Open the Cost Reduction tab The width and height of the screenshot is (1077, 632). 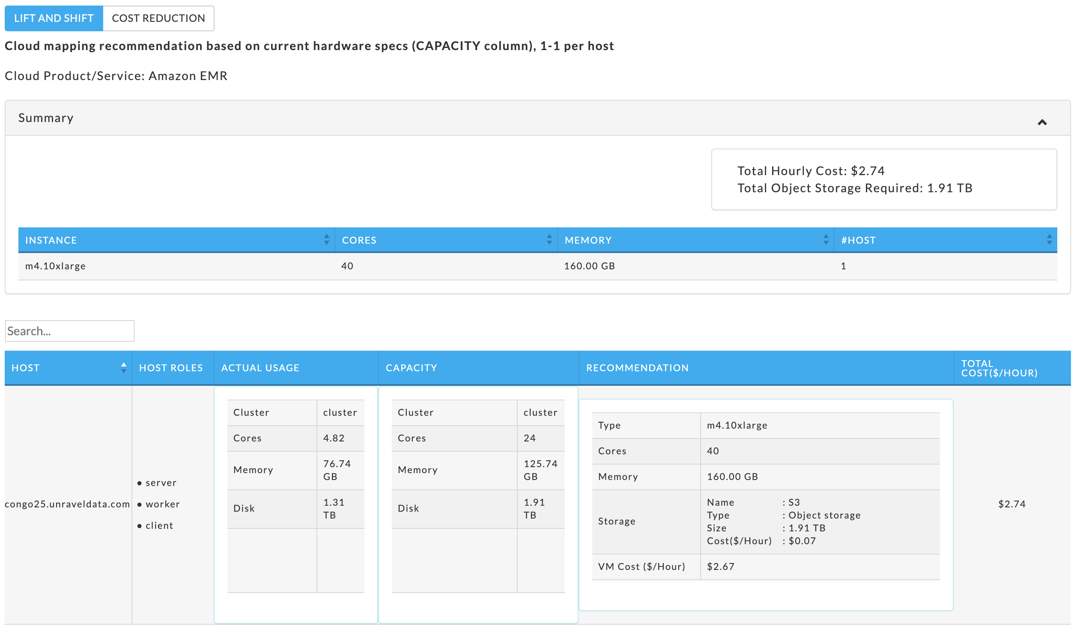click(x=158, y=18)
